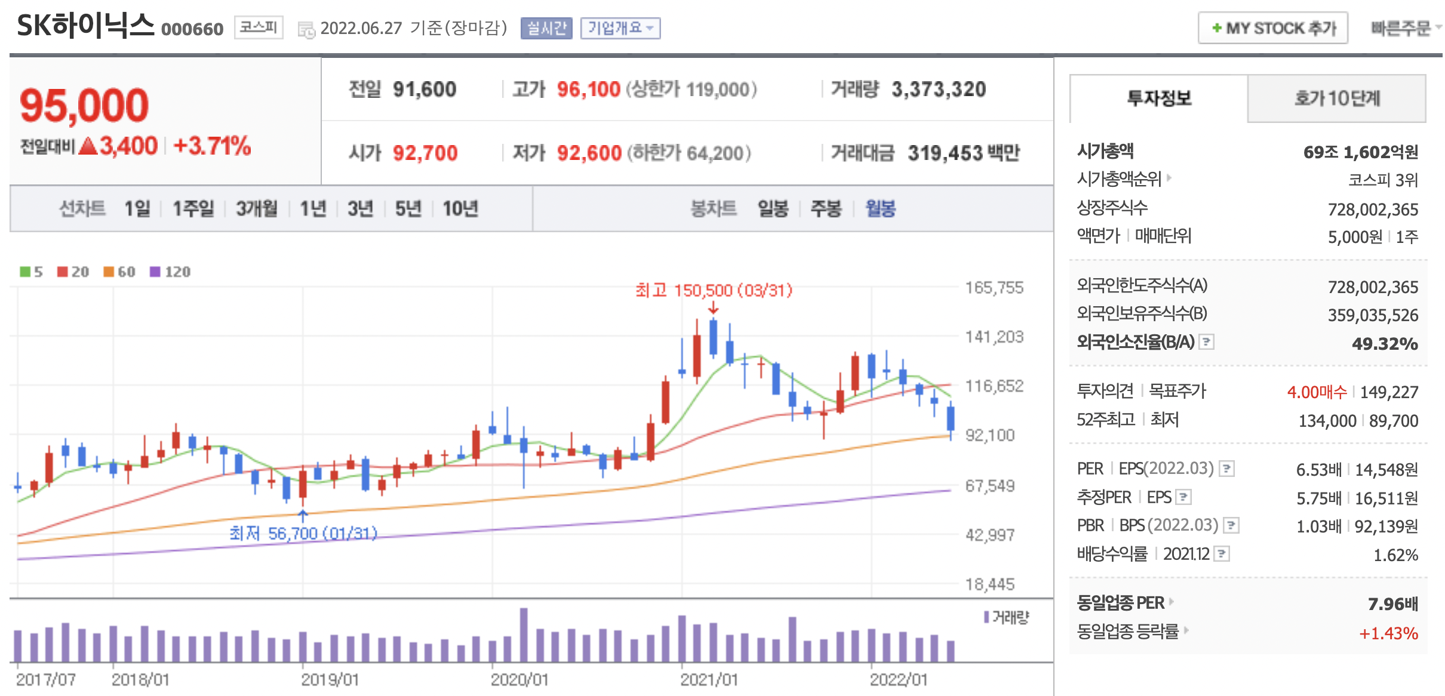This screenshot has width=1445, height=696.
Task: Show the 1년 line chart
Action: [312, 208]
